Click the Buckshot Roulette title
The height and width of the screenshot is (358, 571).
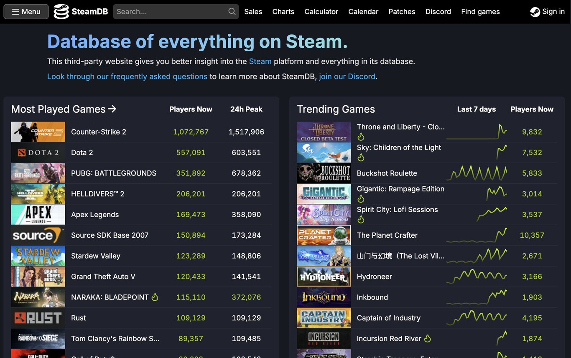(x=387, y=173)
